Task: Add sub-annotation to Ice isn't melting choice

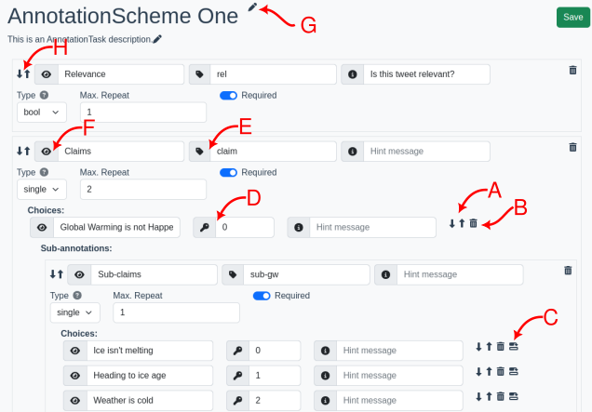Action: click(x=513, y=346)
